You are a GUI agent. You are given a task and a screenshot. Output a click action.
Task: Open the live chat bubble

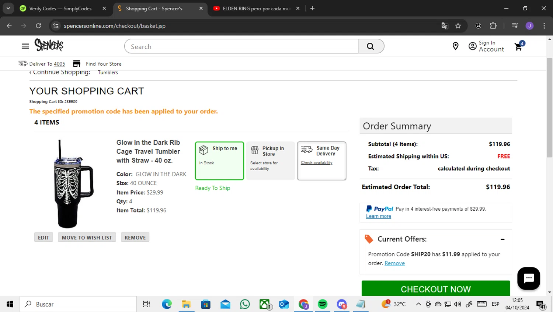click(x=529, y=278)
